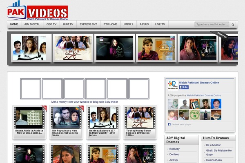Image resolution: width=245 pixels, height=163 pixels.
Task: Open the A PLUS menu tab
Action: coord(144,24)
